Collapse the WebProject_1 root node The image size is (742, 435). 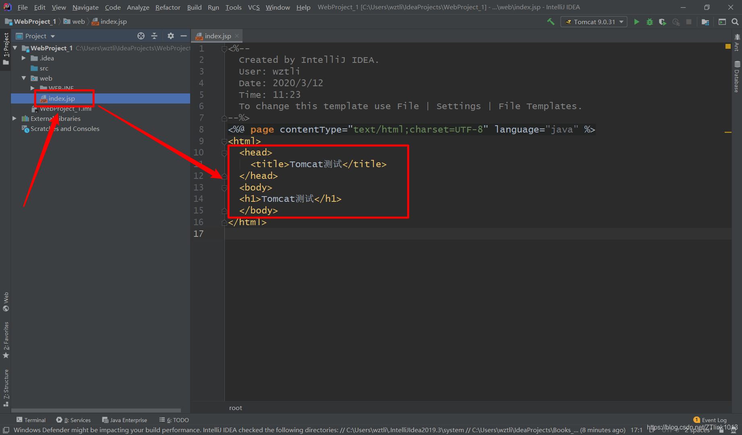point(15,48)
